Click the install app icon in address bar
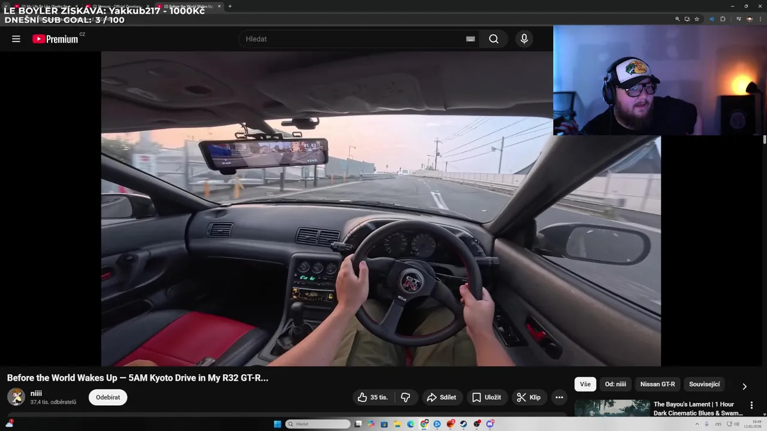 687,19
